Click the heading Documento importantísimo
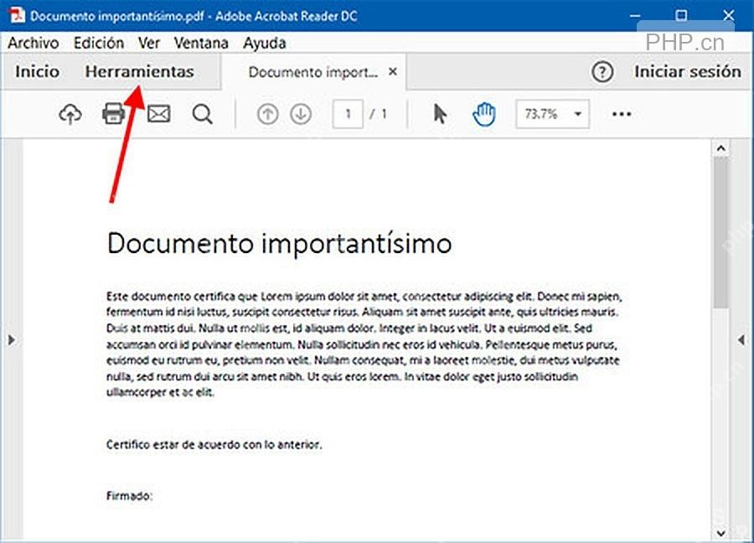This screenshot has width=754, height=543. [279, 244]
